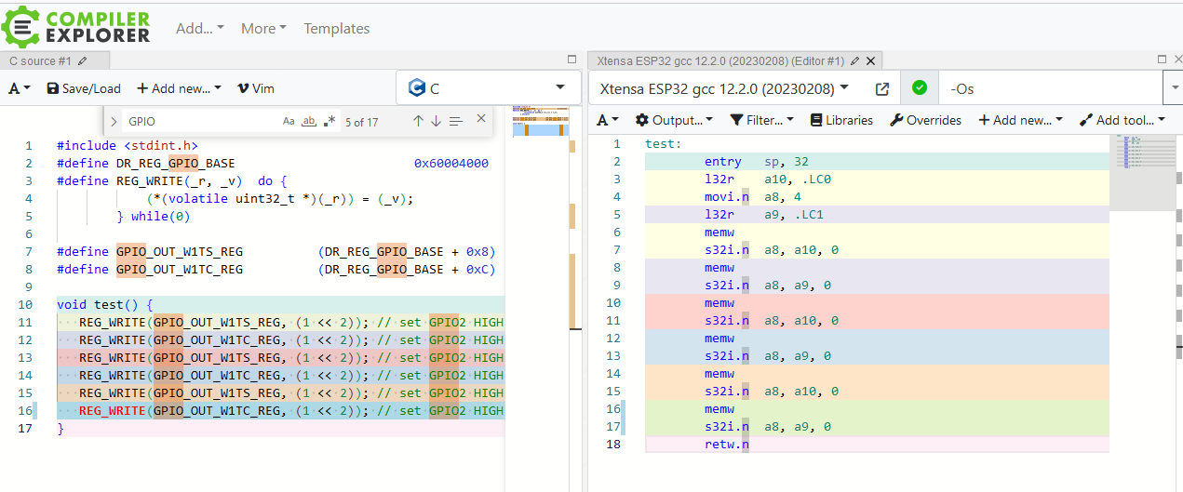
Task: Open the Output... options dropdown
Action: coord(674,120)
